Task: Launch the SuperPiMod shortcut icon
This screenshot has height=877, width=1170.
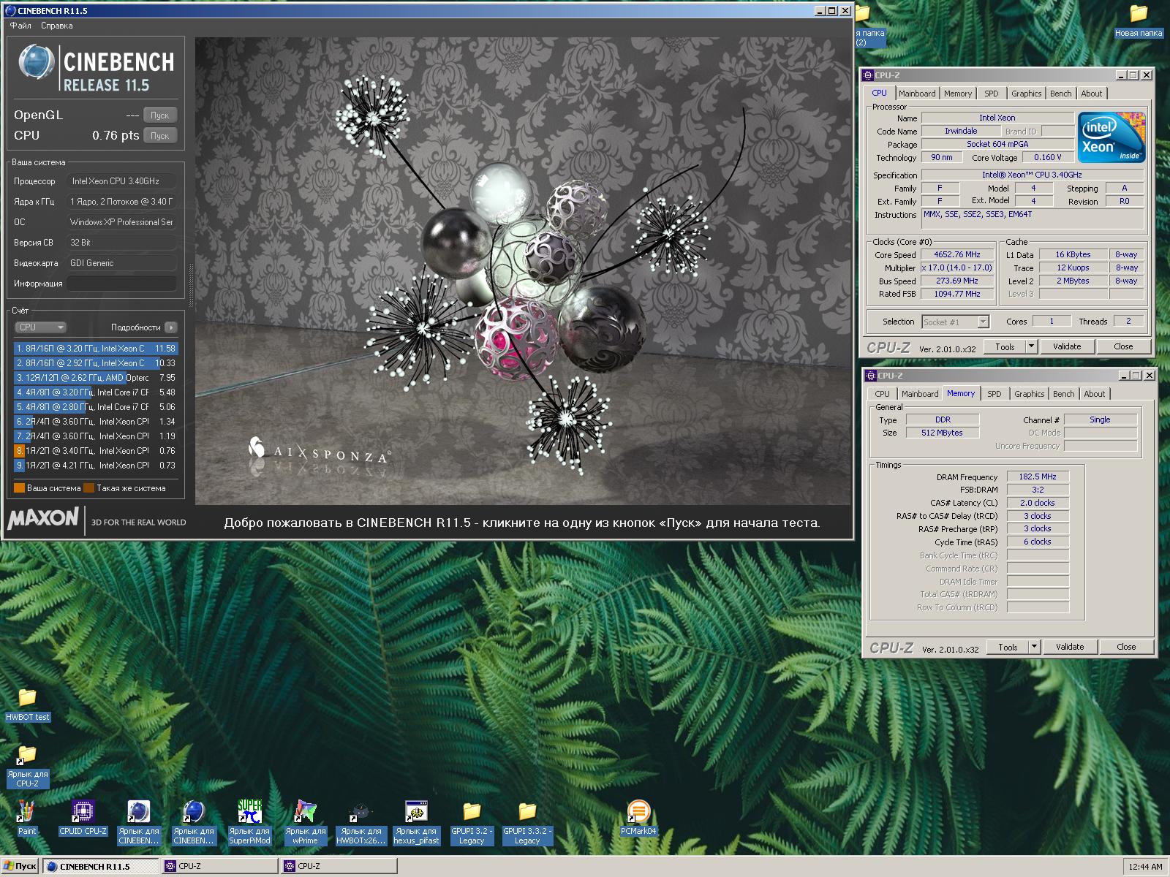Action: click(249, 811)
